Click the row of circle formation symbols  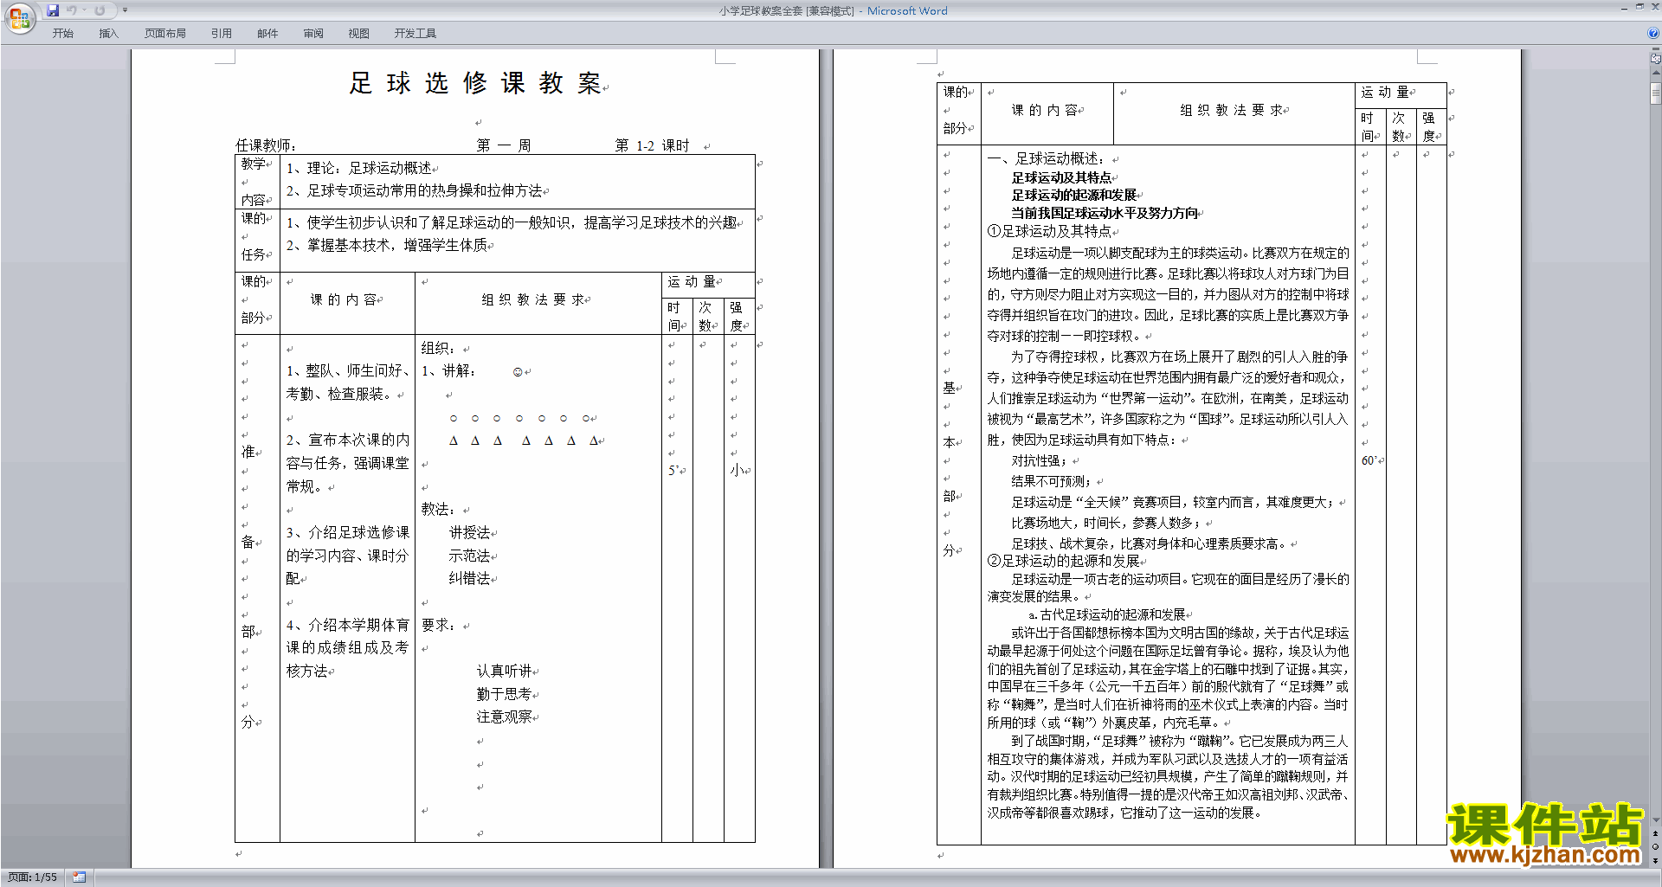coord(520,418)
